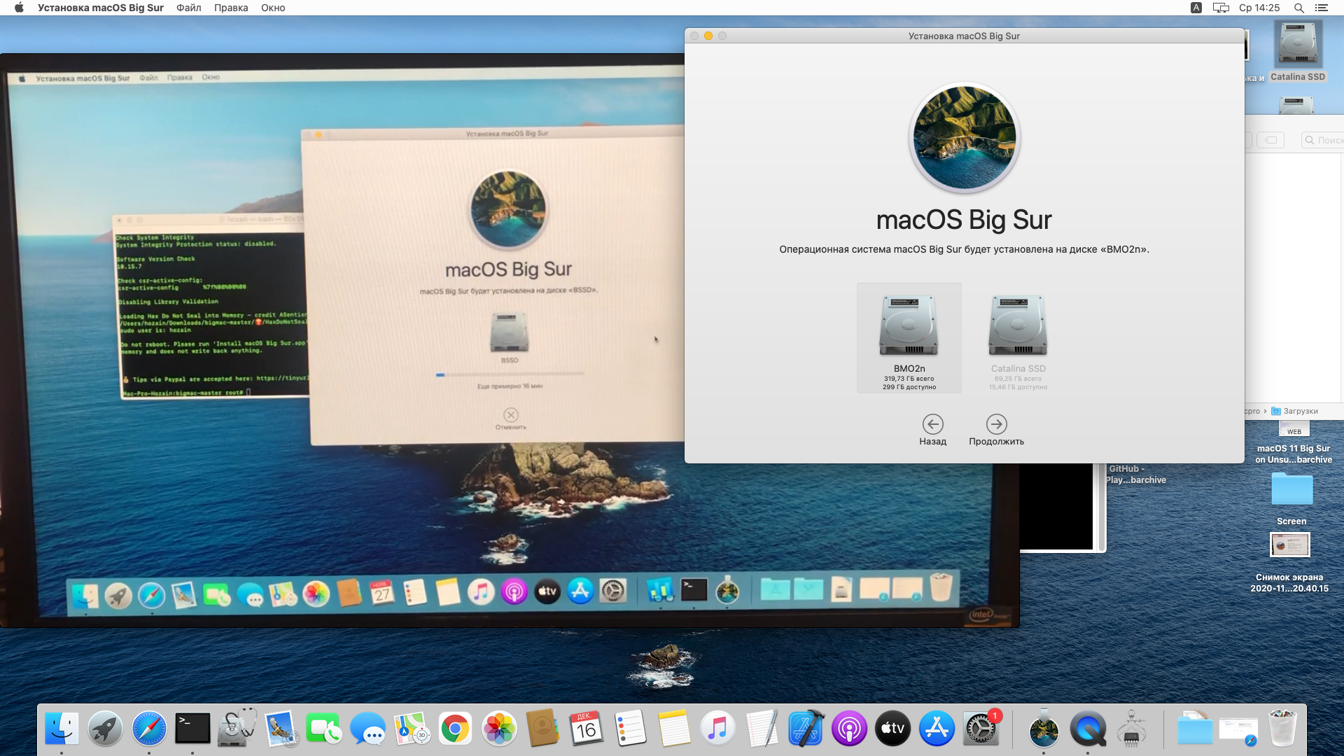
Task: Open Apple TV from the Dock
Action: [x=893, y=729]
